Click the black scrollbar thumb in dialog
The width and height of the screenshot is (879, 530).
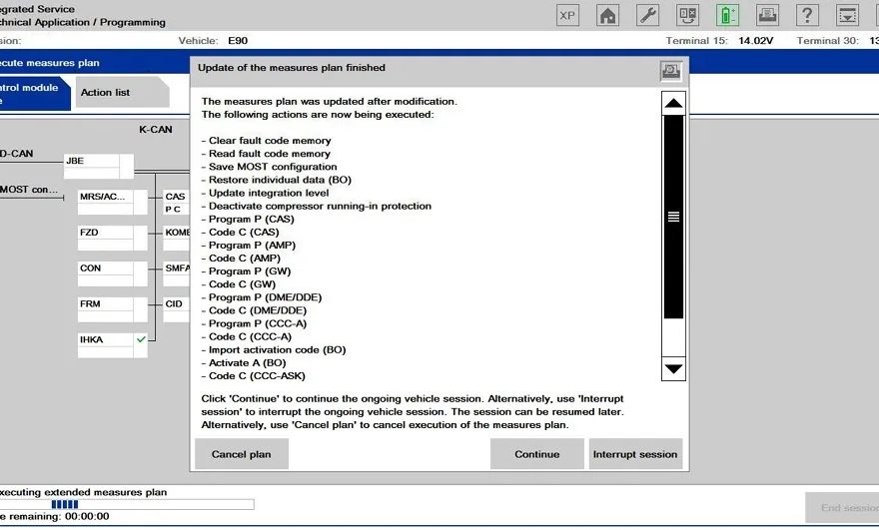pos(673,217)
